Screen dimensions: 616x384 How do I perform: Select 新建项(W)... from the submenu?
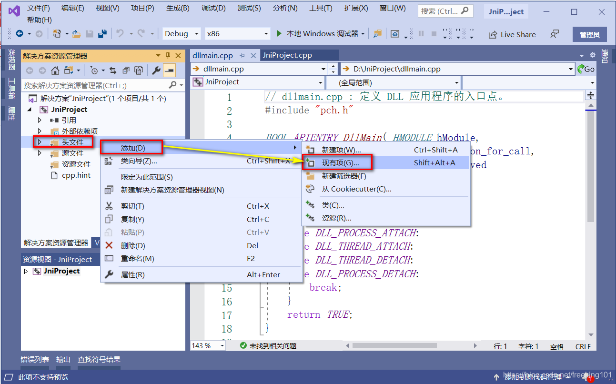(386, 150)
